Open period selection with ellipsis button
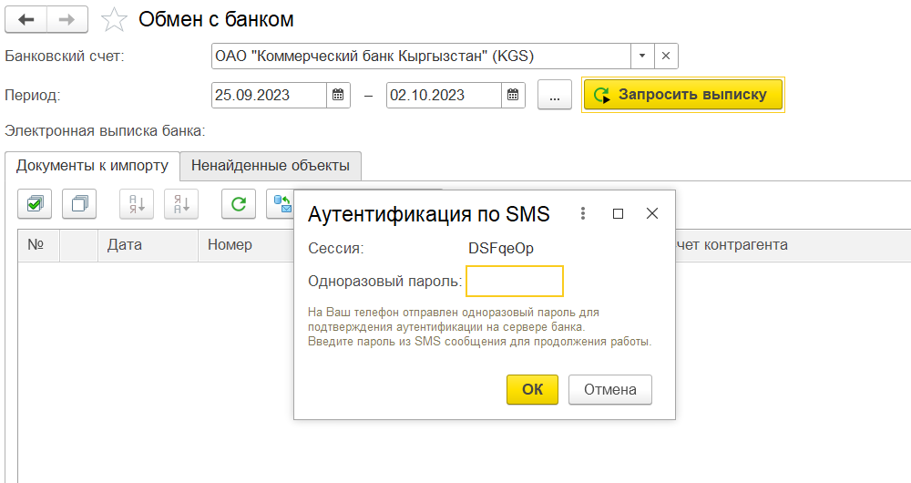 tap(554, 95)
